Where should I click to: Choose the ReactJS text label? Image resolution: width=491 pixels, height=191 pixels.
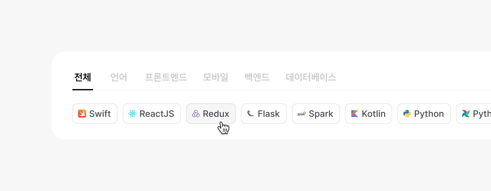157,114
